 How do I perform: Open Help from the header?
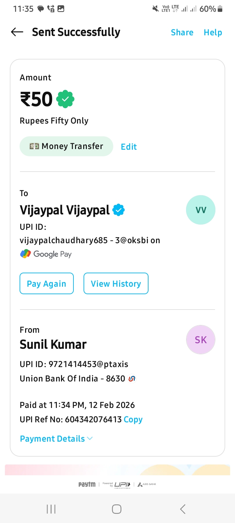coord(213,32)
